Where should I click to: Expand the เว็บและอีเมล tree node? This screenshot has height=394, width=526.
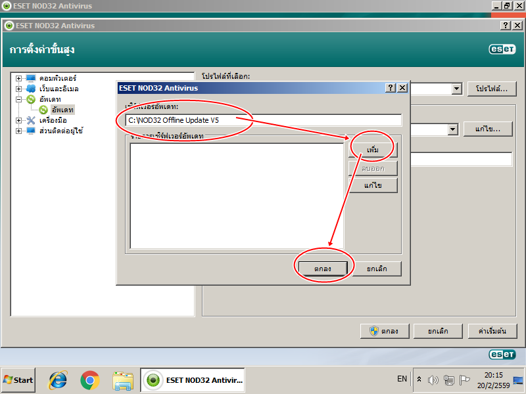[19, 89]
